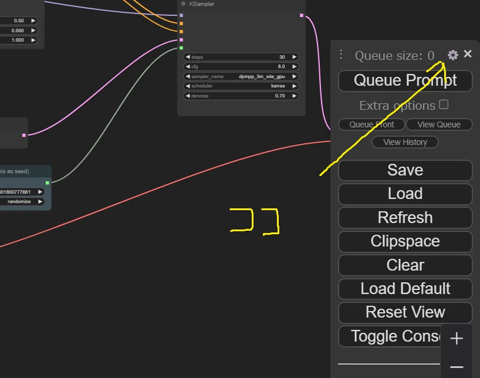Image resolution: width=480 pixels, height=378 pixels.
Task: Decrease KSampler steps with left arrow
Action: (188, 57)
